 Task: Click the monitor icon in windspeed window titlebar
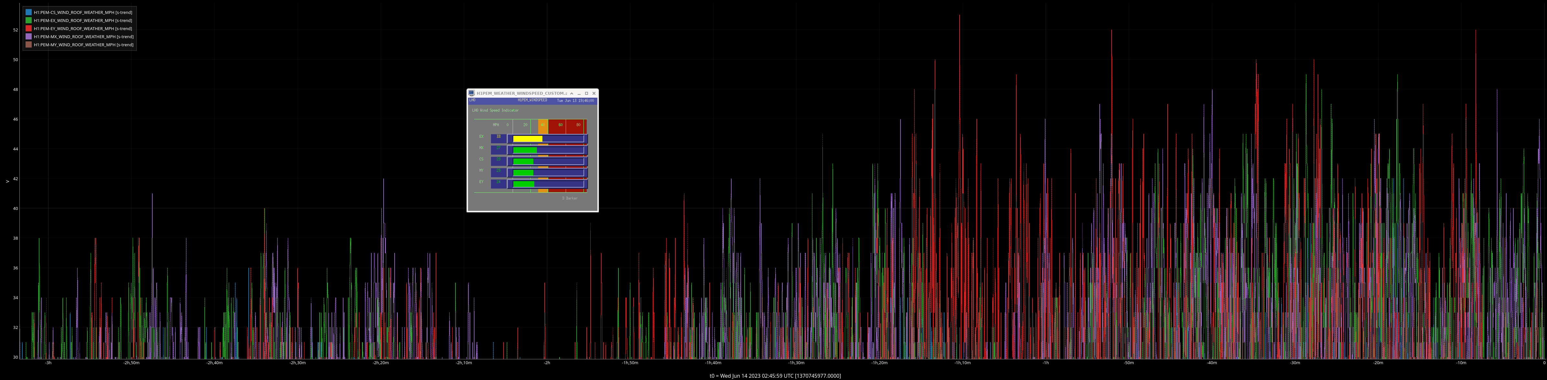pyautogui.click(x=472, y=93)
